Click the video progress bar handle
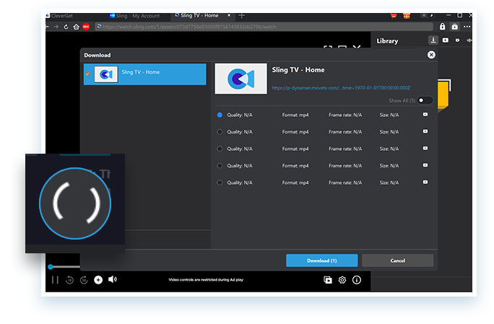Image resolution: width=494 pixels, height=324 pixels. (51, 267)
